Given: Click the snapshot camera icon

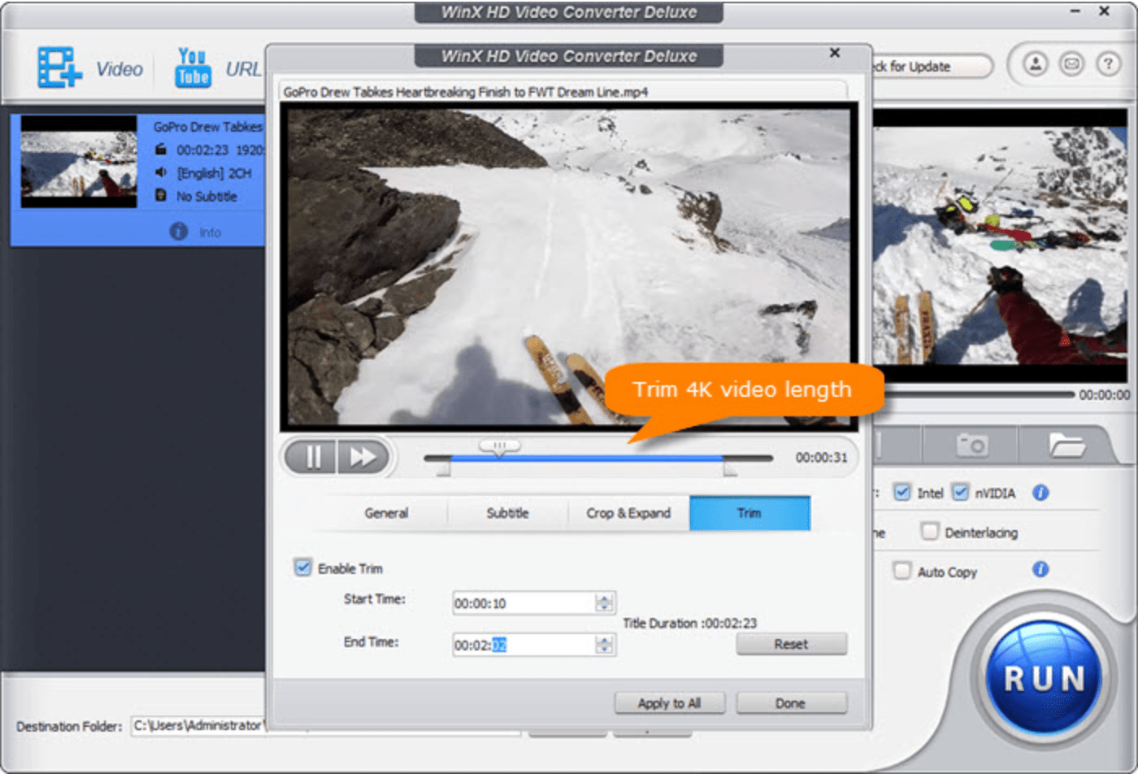Looking at the screenshot, I should 972,445.
